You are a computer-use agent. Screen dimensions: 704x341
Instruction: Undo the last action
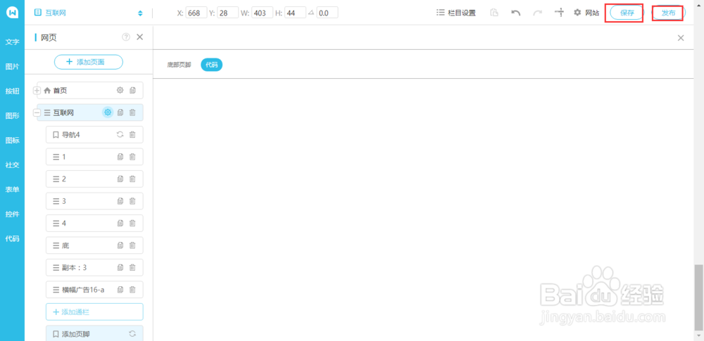pyautogui.click(x=516, y=13)
